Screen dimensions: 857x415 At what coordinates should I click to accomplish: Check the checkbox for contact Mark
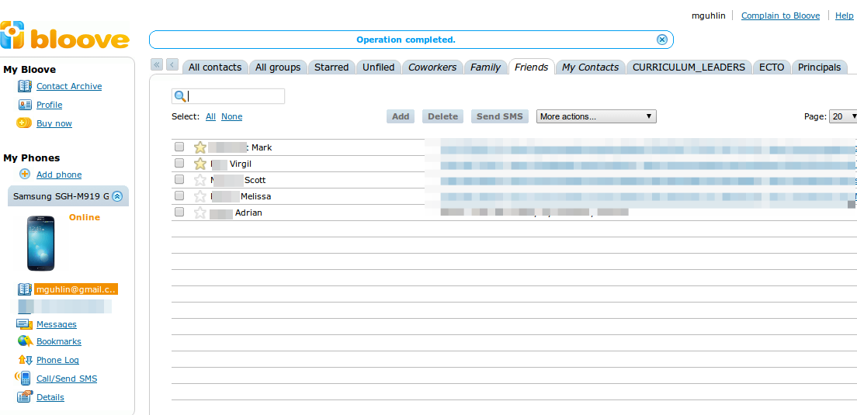click(x=179, y=147)
